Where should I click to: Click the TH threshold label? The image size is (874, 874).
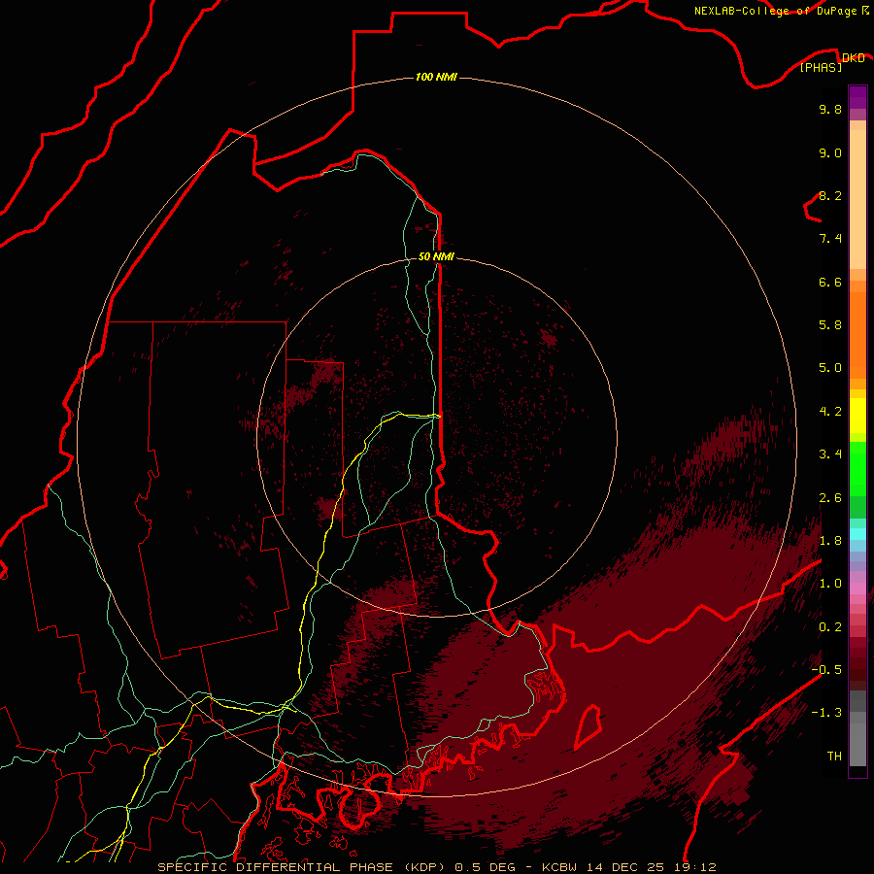(x=834, y=756)
